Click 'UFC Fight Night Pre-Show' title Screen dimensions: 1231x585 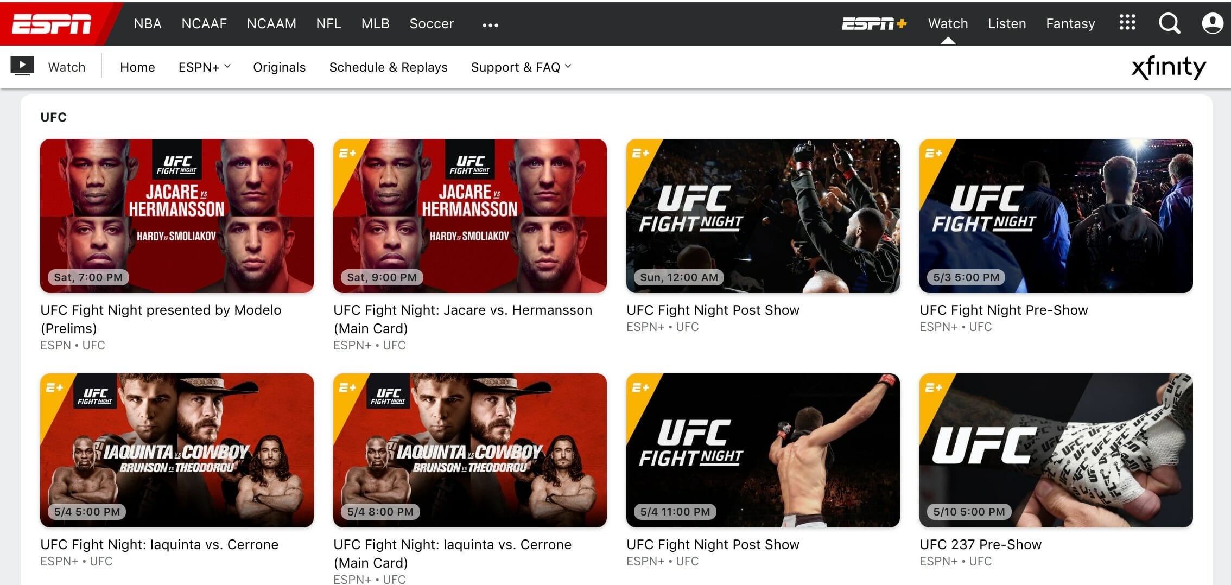1004,310
